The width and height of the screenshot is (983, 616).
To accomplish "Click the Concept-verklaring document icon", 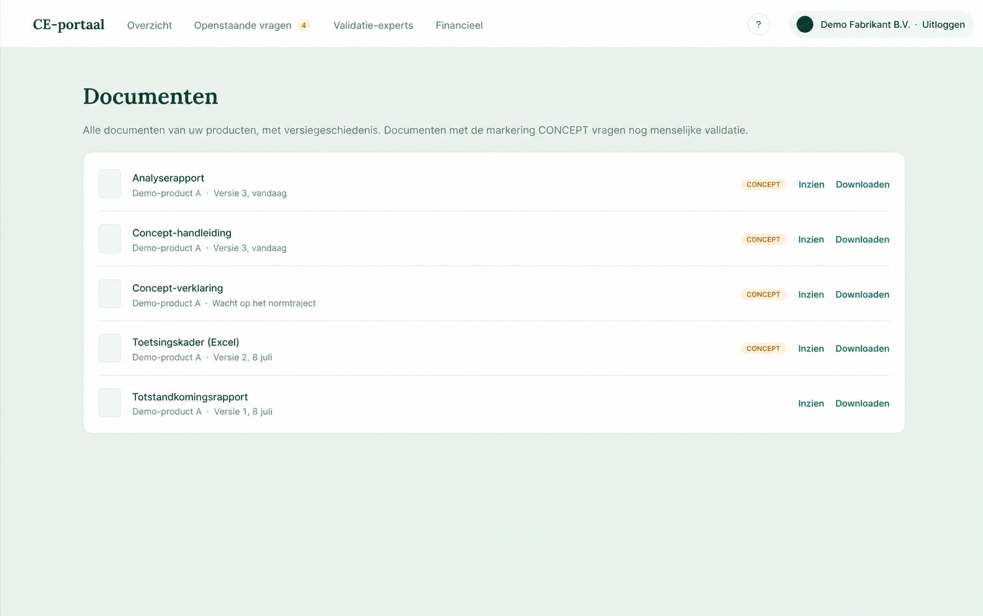I will (x=110, y=293).
